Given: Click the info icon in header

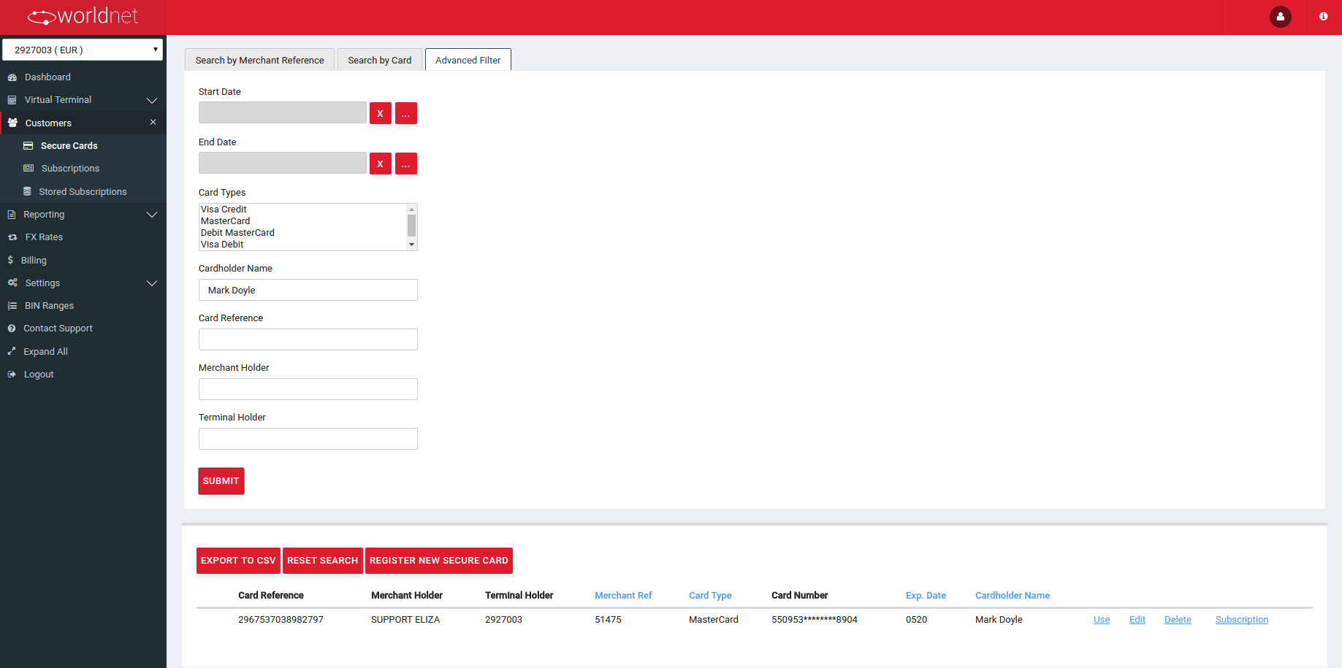Looking at the screenshot, I should 1323,16.
